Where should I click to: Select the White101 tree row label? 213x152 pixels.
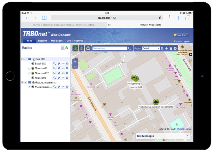tap(40, 78)
